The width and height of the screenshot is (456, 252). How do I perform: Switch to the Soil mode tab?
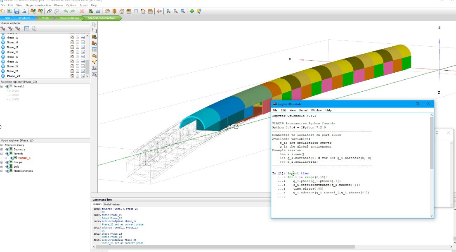pos(7,18)
